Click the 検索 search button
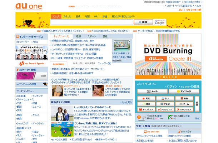Image resolution: width=218 pixels, height=143 pixels. [143, 22]
